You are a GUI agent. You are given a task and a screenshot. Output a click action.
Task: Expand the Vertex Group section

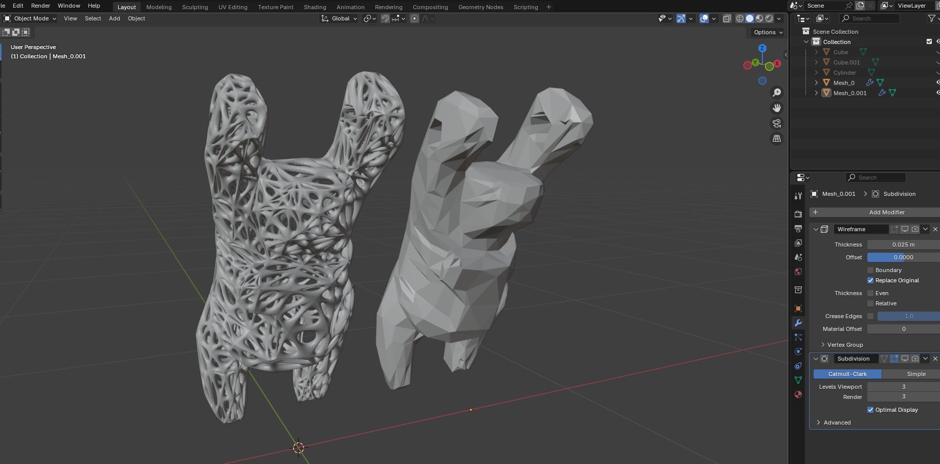[844, 345]
